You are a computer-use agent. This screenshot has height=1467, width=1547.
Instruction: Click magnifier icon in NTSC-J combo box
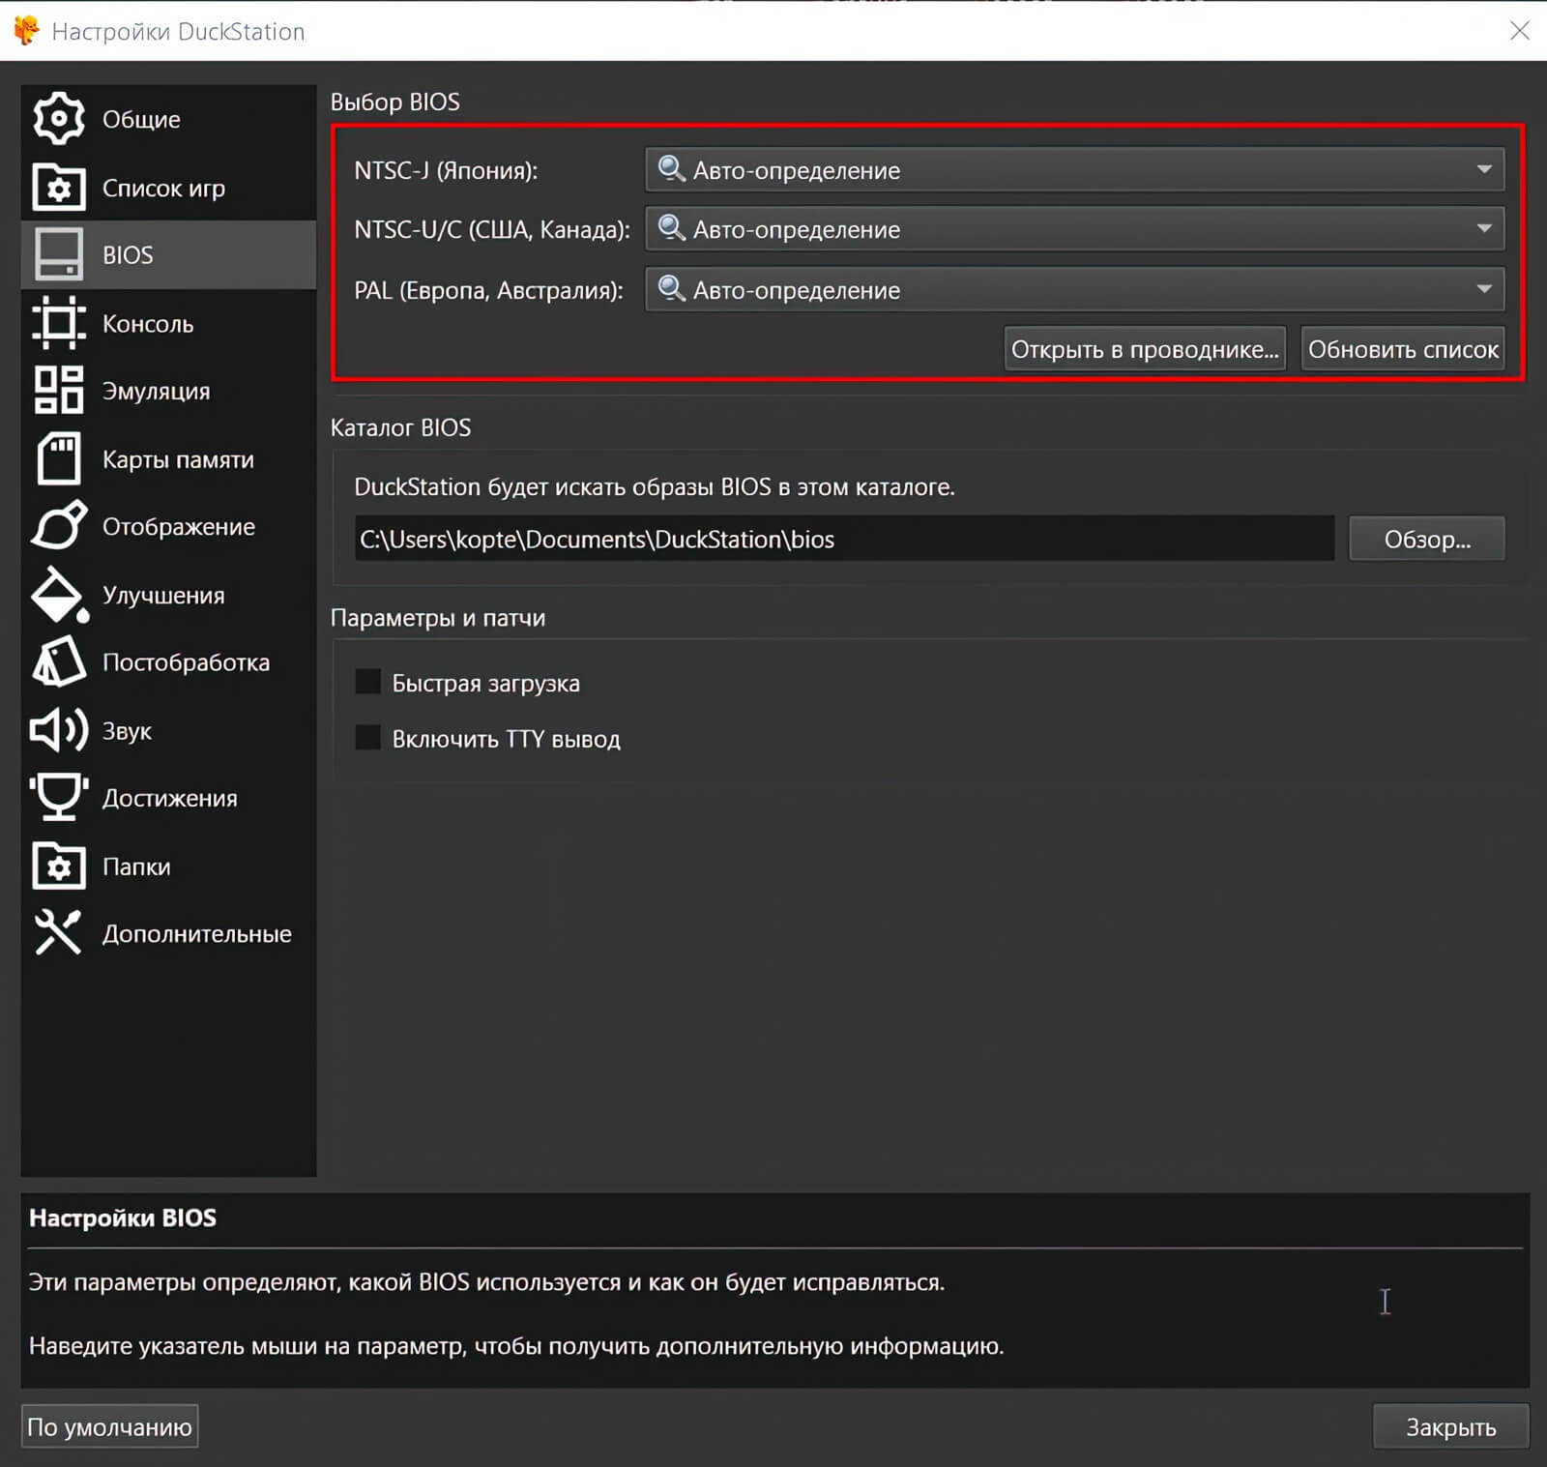coord(671,169)
